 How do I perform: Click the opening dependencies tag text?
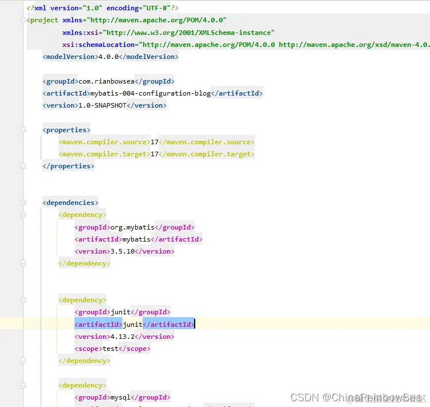70,203
